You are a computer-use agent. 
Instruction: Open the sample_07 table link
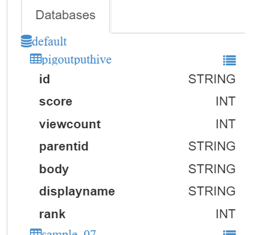click(x=69, y=233)
